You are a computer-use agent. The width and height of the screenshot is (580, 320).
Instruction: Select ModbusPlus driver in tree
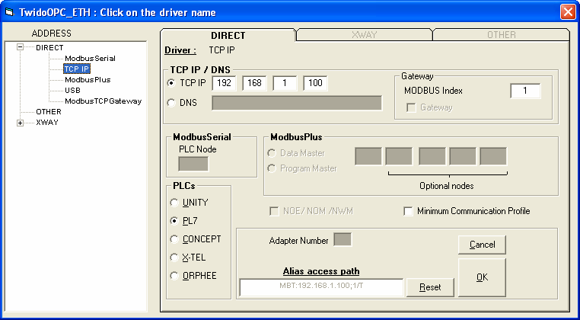(88, 80)
